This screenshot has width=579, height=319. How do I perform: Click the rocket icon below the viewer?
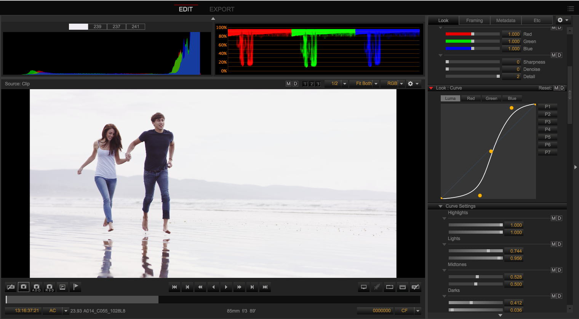pos(377,287)
